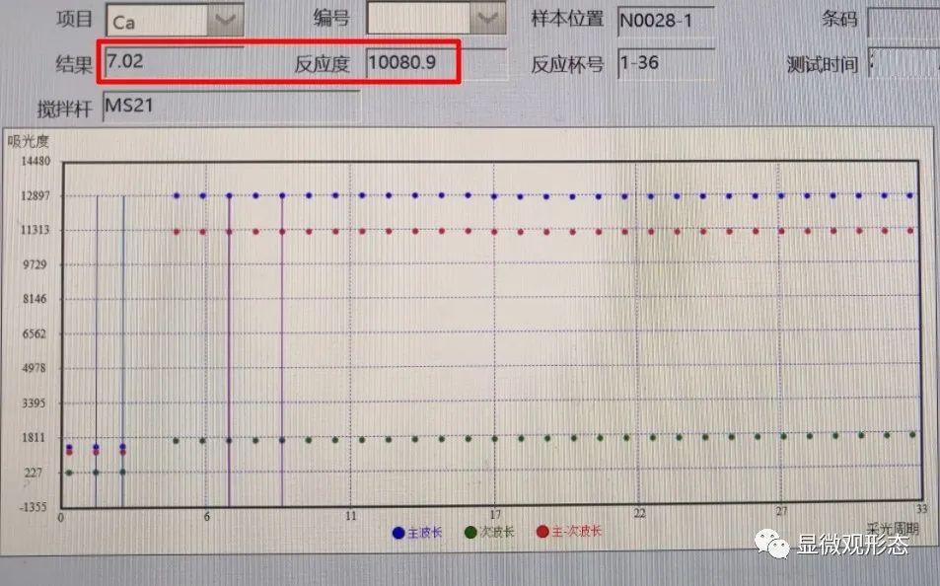This screenshot has height=586, width=940.
Task: Click the x-axis tick label 33
Action: [x=922, y=509]
